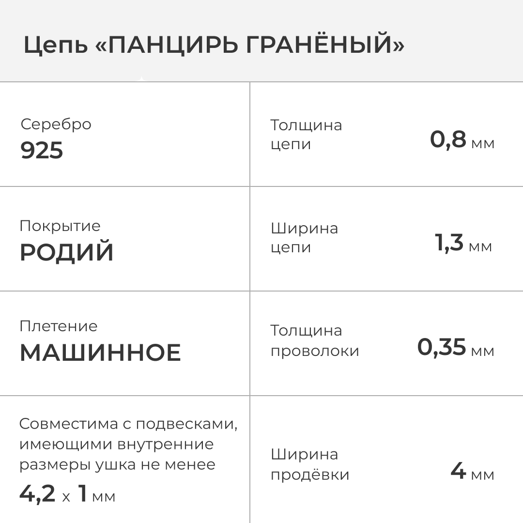Click the vertical divider between the two columns

click(250, 300)
